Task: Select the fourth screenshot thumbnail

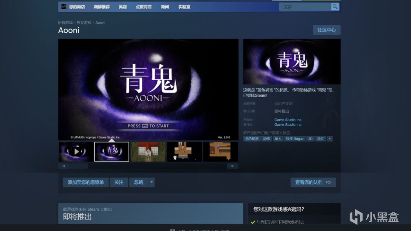Action: click(184, 152)
